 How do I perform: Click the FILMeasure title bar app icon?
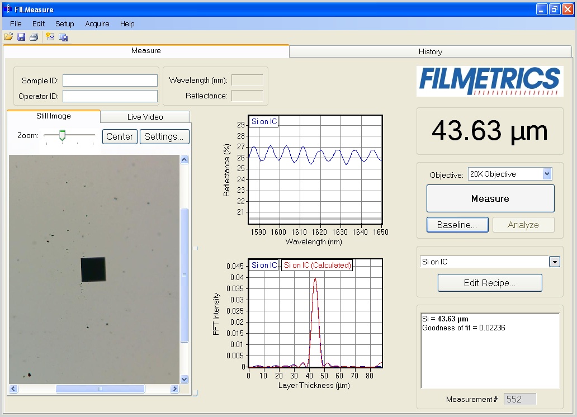7,9
